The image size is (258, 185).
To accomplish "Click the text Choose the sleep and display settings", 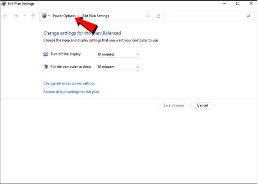I will click(101, 40).
